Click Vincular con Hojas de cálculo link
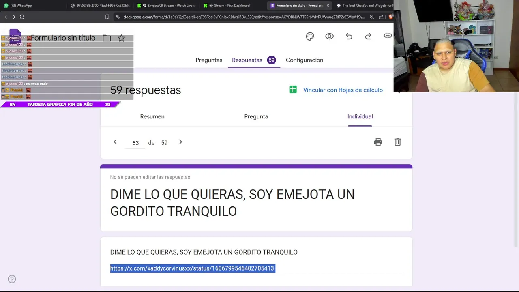 [343, 90]
